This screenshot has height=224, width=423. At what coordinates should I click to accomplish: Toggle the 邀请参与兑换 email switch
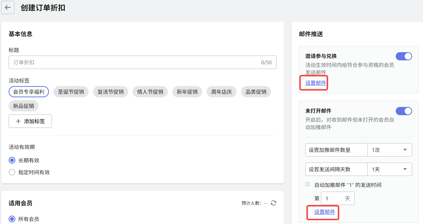tap(404, 56)
